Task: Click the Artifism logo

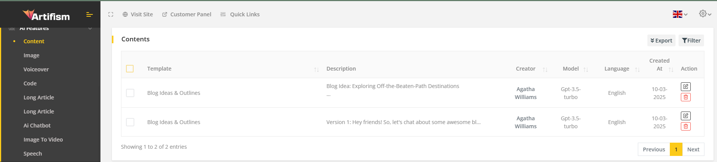Action: pyautogui.click(x=46, y=15)
